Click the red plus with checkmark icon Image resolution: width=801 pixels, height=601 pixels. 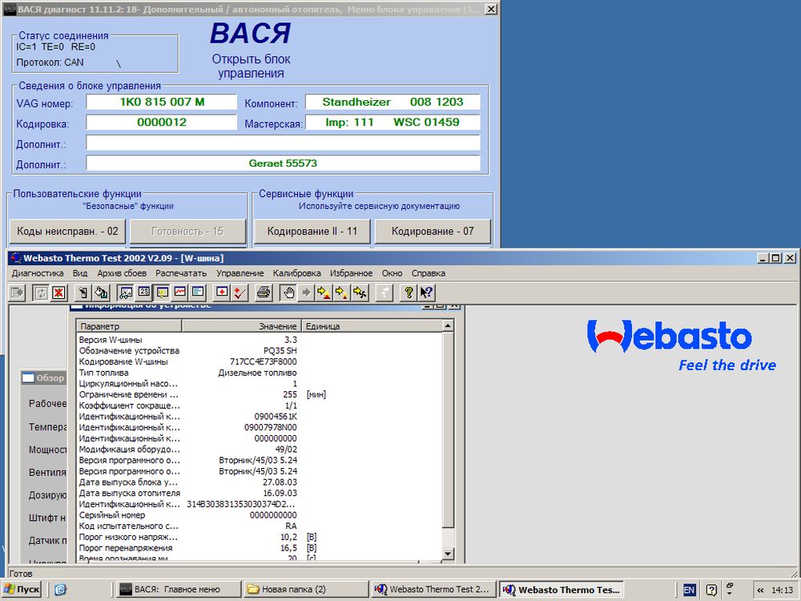(240, 292)
